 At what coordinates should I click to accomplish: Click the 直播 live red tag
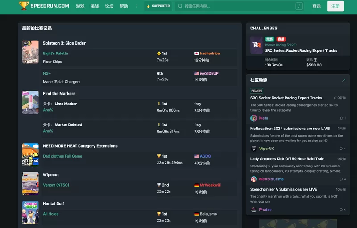pyautogui.click(x=281, y=39)
